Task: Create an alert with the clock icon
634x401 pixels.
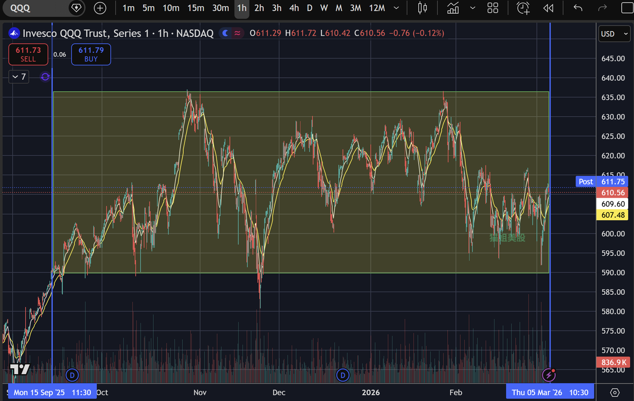Action: 523,8
